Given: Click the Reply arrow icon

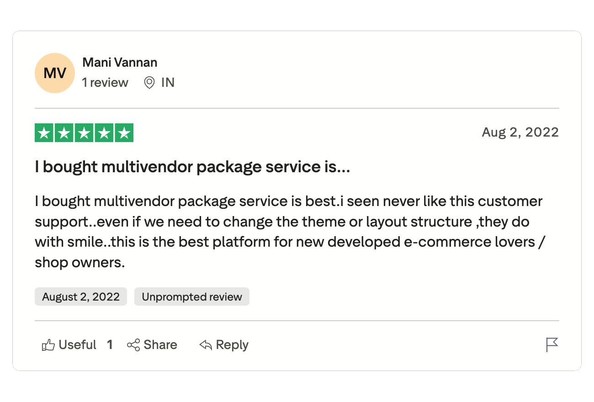Looking at the screenshot, I should (x=206, y=345).
